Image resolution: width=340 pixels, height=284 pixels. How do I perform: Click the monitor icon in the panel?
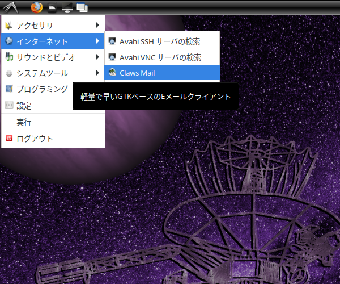tap(67, 7)
